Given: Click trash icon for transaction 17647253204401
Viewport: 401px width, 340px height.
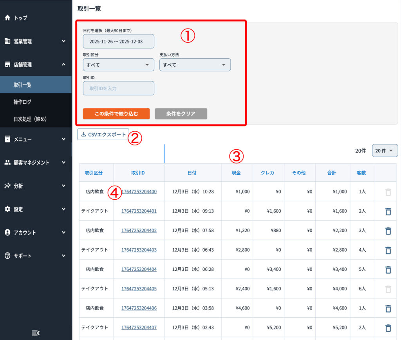Looking at the screenshot, I should [x=388, y=211].
